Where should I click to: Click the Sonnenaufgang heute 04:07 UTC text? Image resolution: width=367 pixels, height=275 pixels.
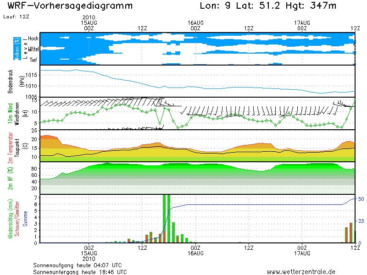click(x=77, y=265)
